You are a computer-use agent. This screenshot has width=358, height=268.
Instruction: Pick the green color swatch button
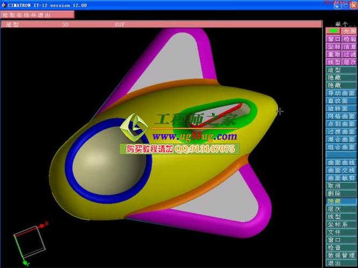(x=333, y=31)
